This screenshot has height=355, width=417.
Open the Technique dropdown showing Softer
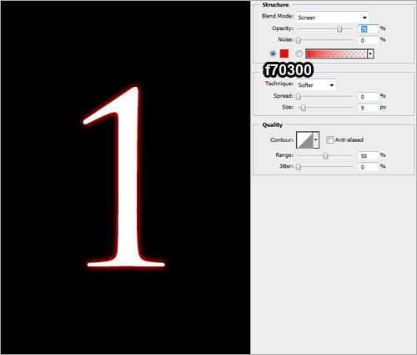click(316, 85)
